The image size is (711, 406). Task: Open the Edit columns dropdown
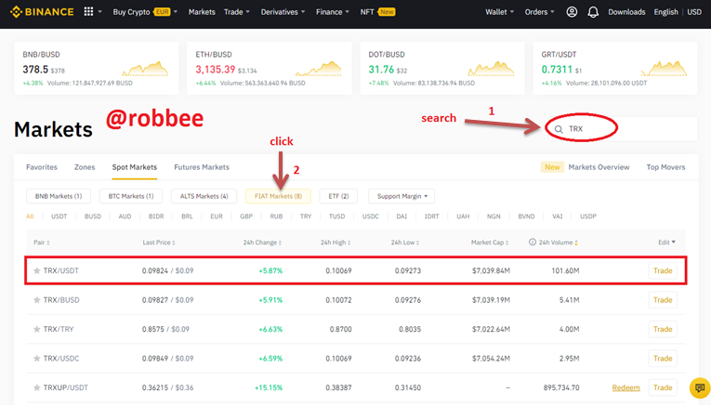click(x=666, y=242)
